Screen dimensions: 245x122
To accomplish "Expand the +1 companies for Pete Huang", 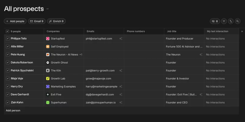I will point(81,55).
